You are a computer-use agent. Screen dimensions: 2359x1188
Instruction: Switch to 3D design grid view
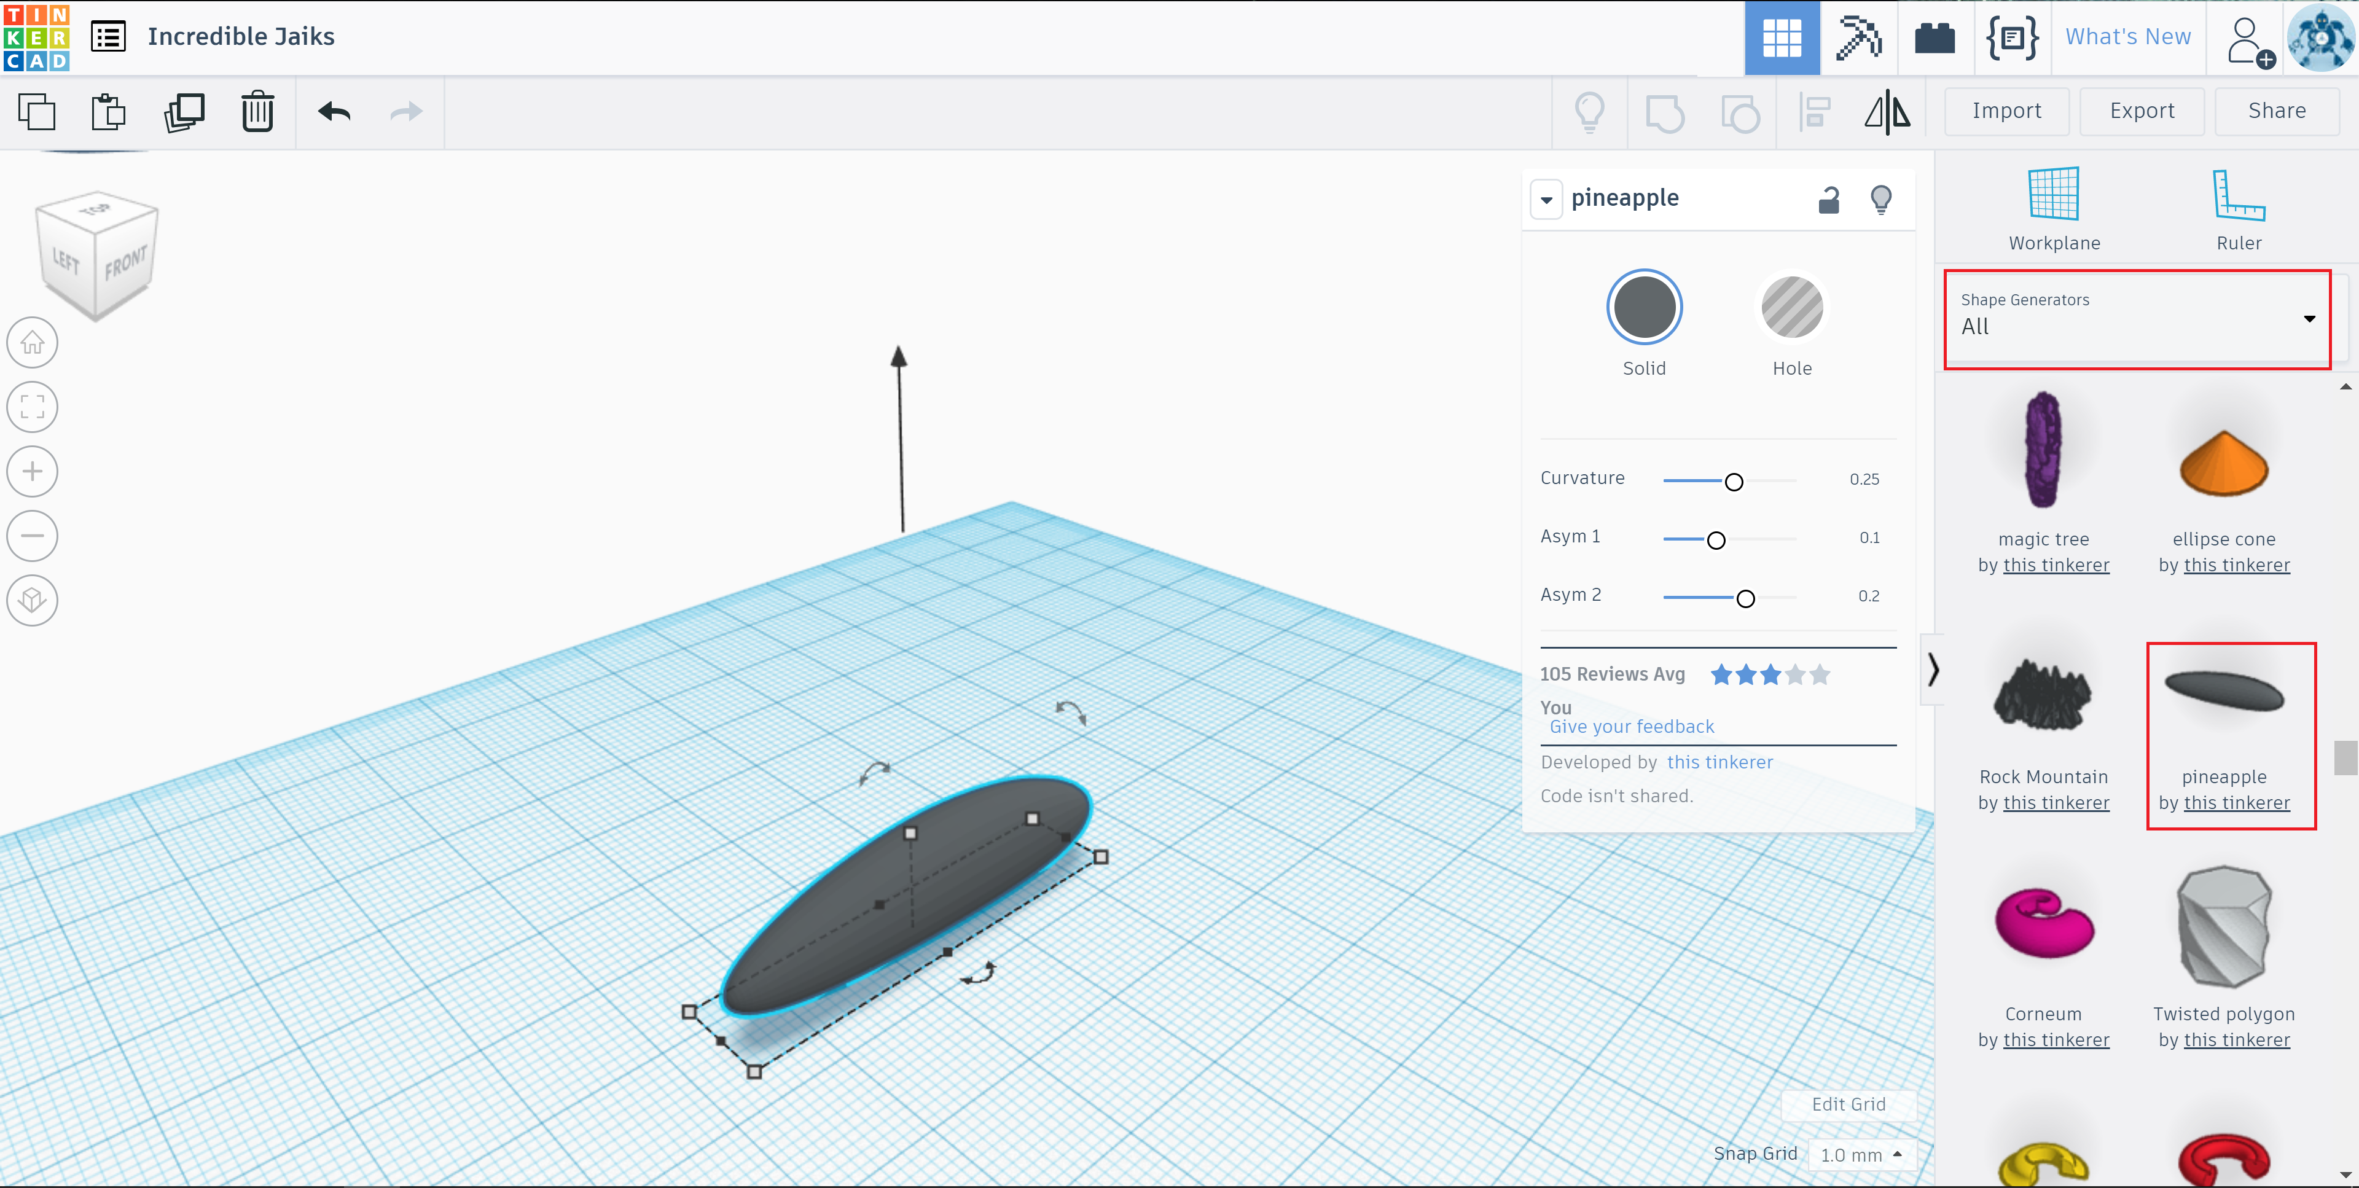[x=1781, y=37]
